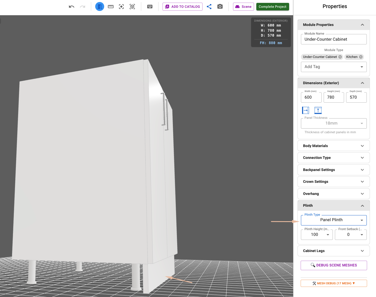
Task: Open the Panel Thickness dropdown
Action: point(334,123)
